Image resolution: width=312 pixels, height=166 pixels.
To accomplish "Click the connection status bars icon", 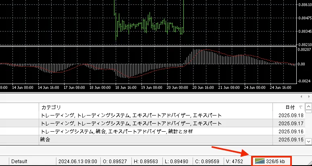I will click(260, 162).
